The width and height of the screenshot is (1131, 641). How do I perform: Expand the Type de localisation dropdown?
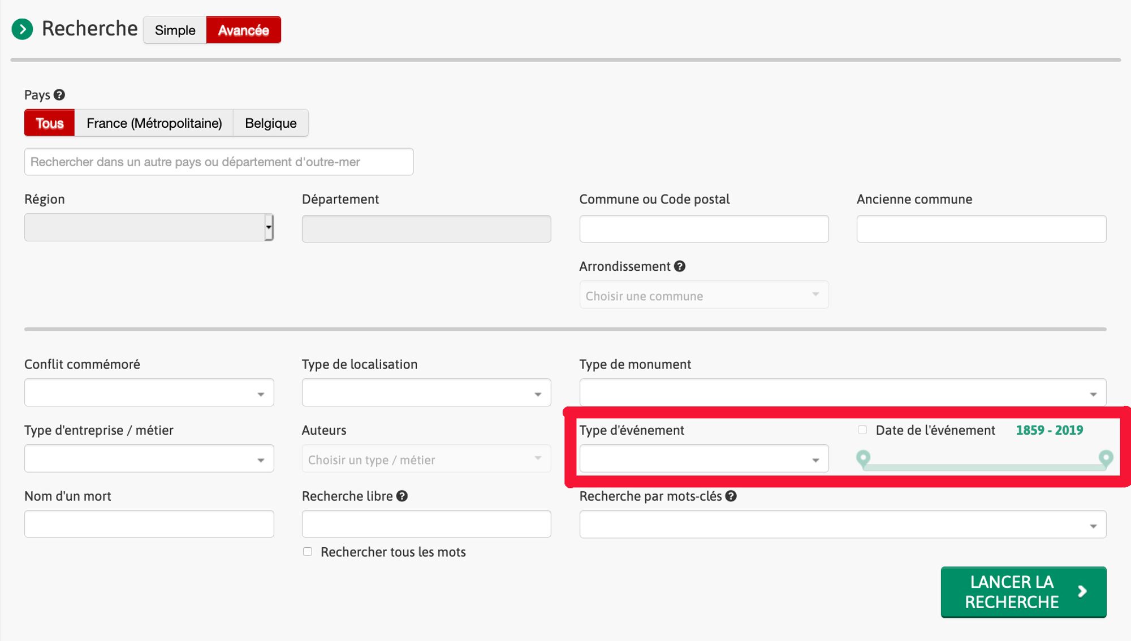(426, 393)
